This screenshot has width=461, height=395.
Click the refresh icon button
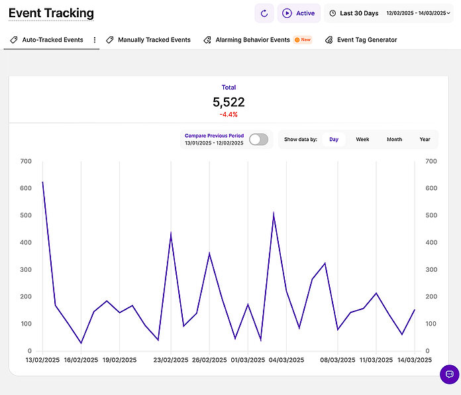[x=264, y=13]
